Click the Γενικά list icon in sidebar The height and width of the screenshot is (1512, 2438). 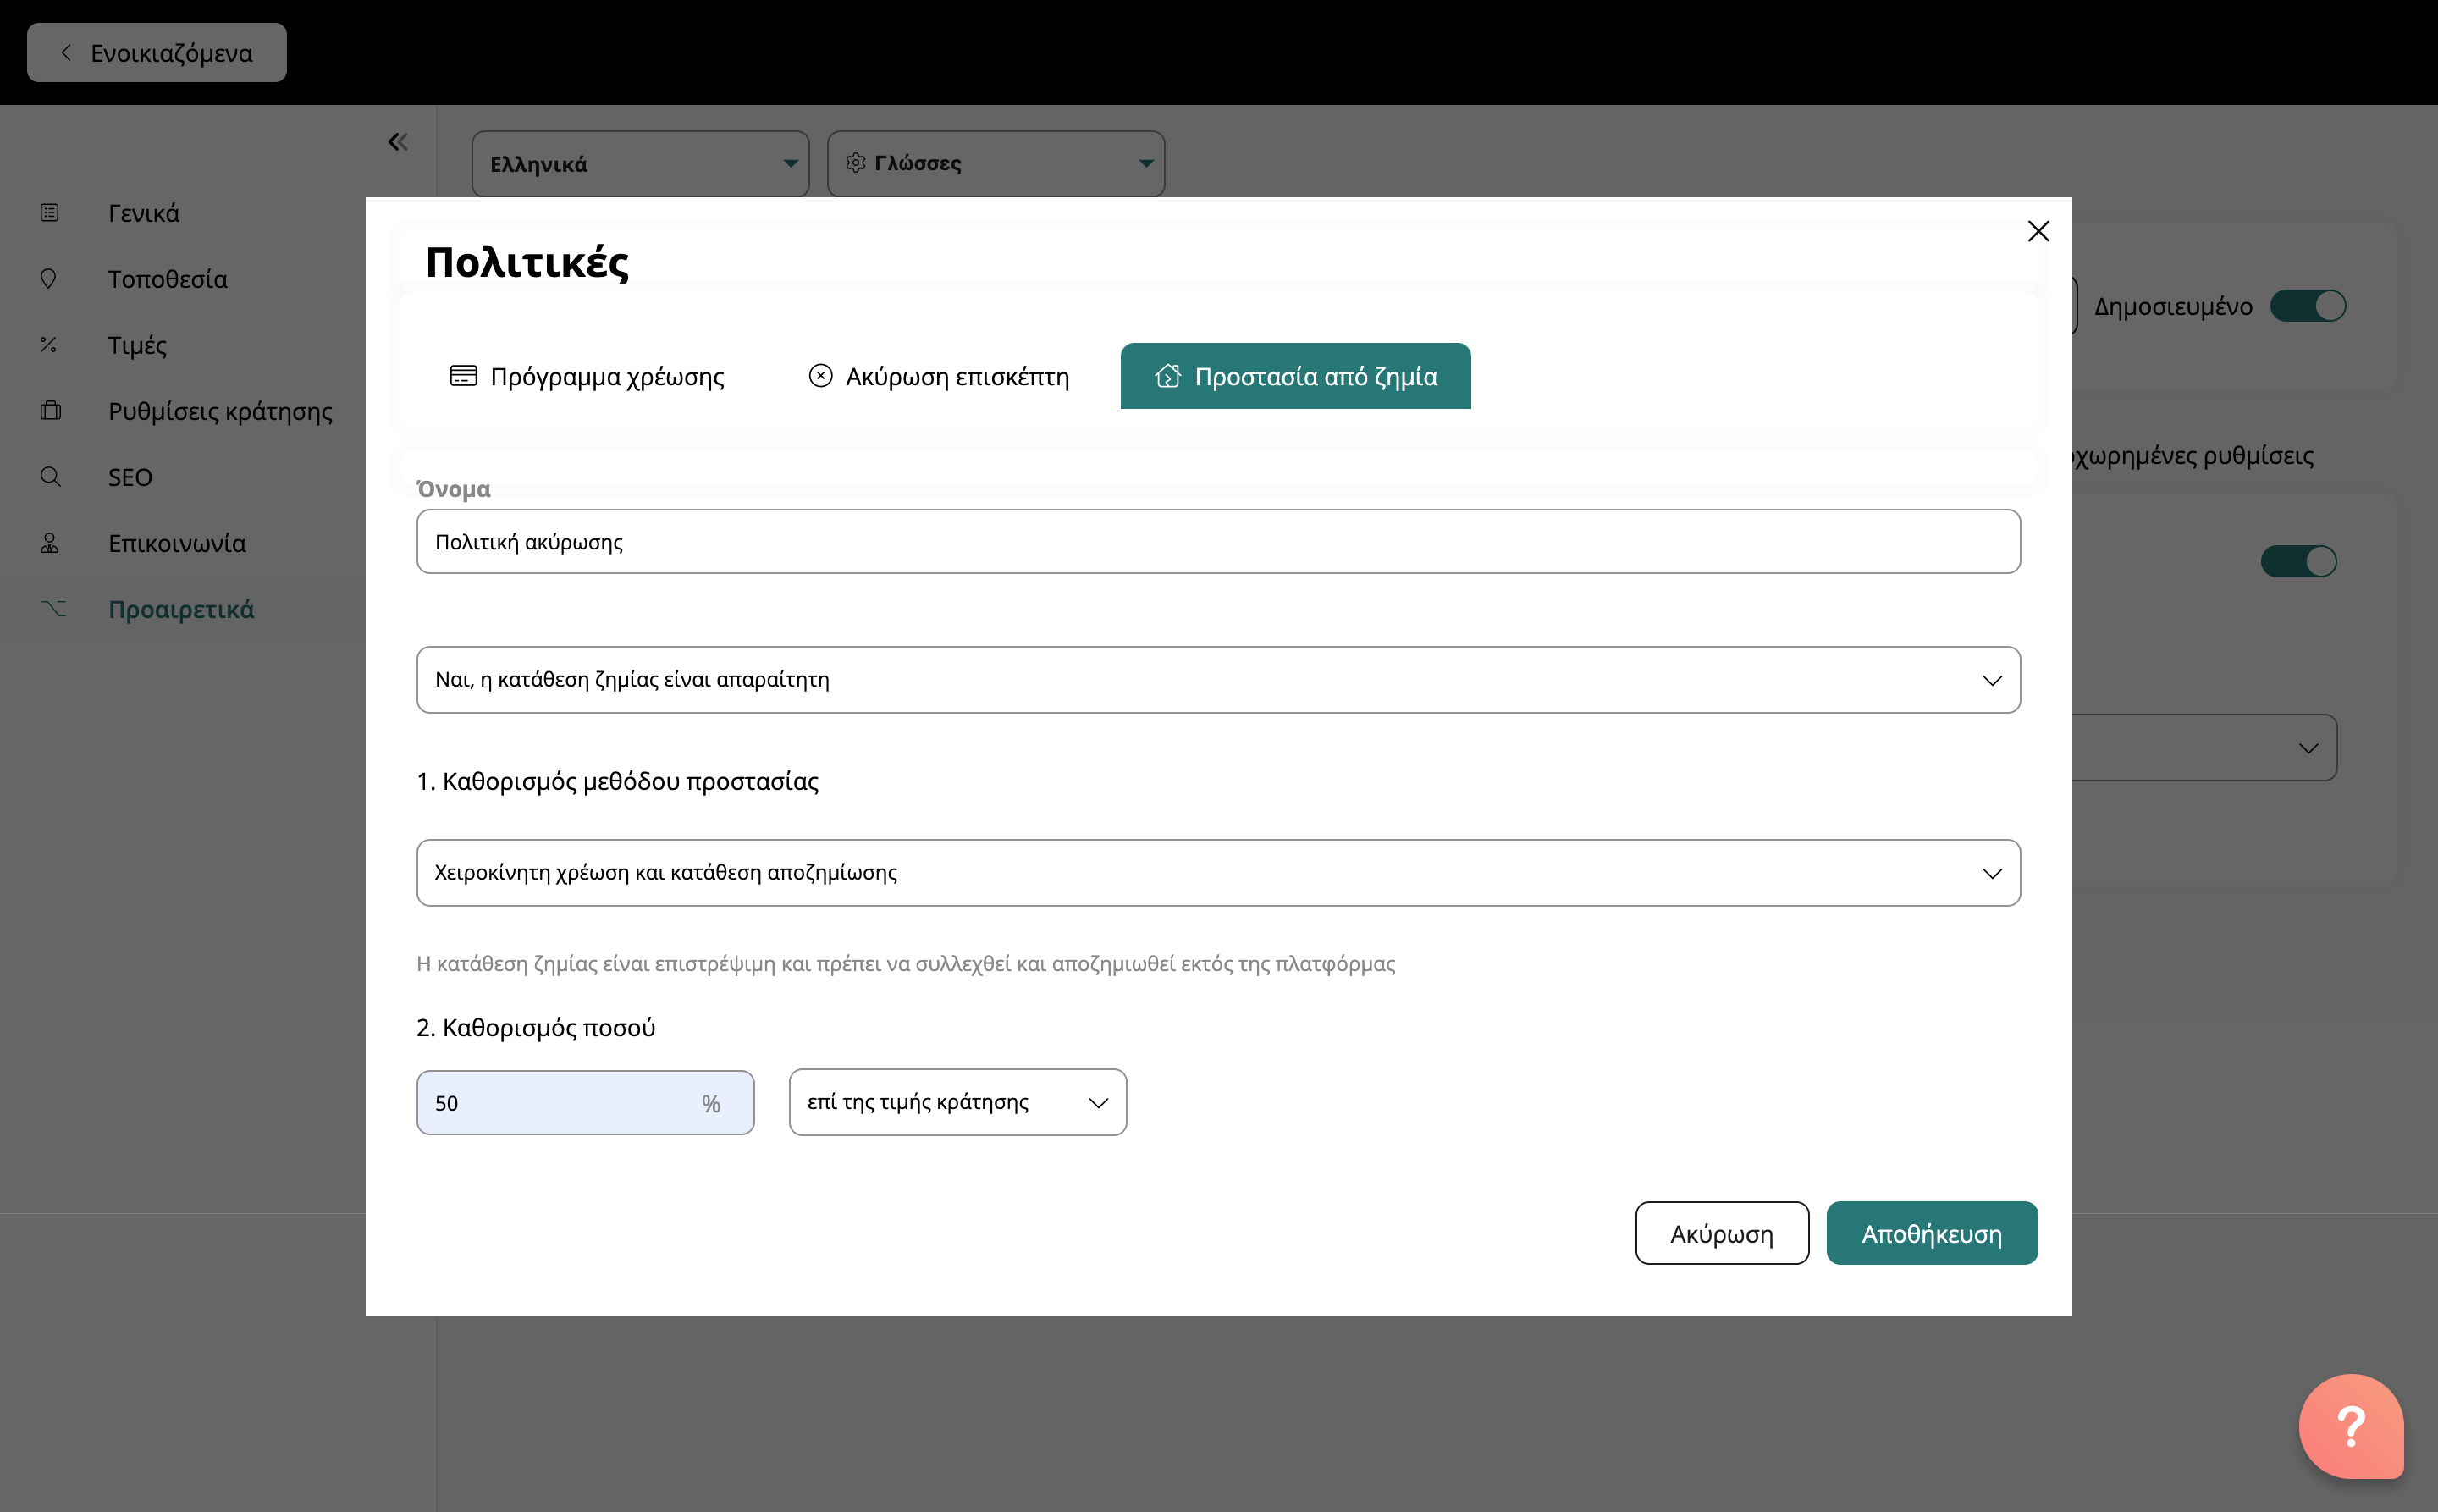pos(49,213)
